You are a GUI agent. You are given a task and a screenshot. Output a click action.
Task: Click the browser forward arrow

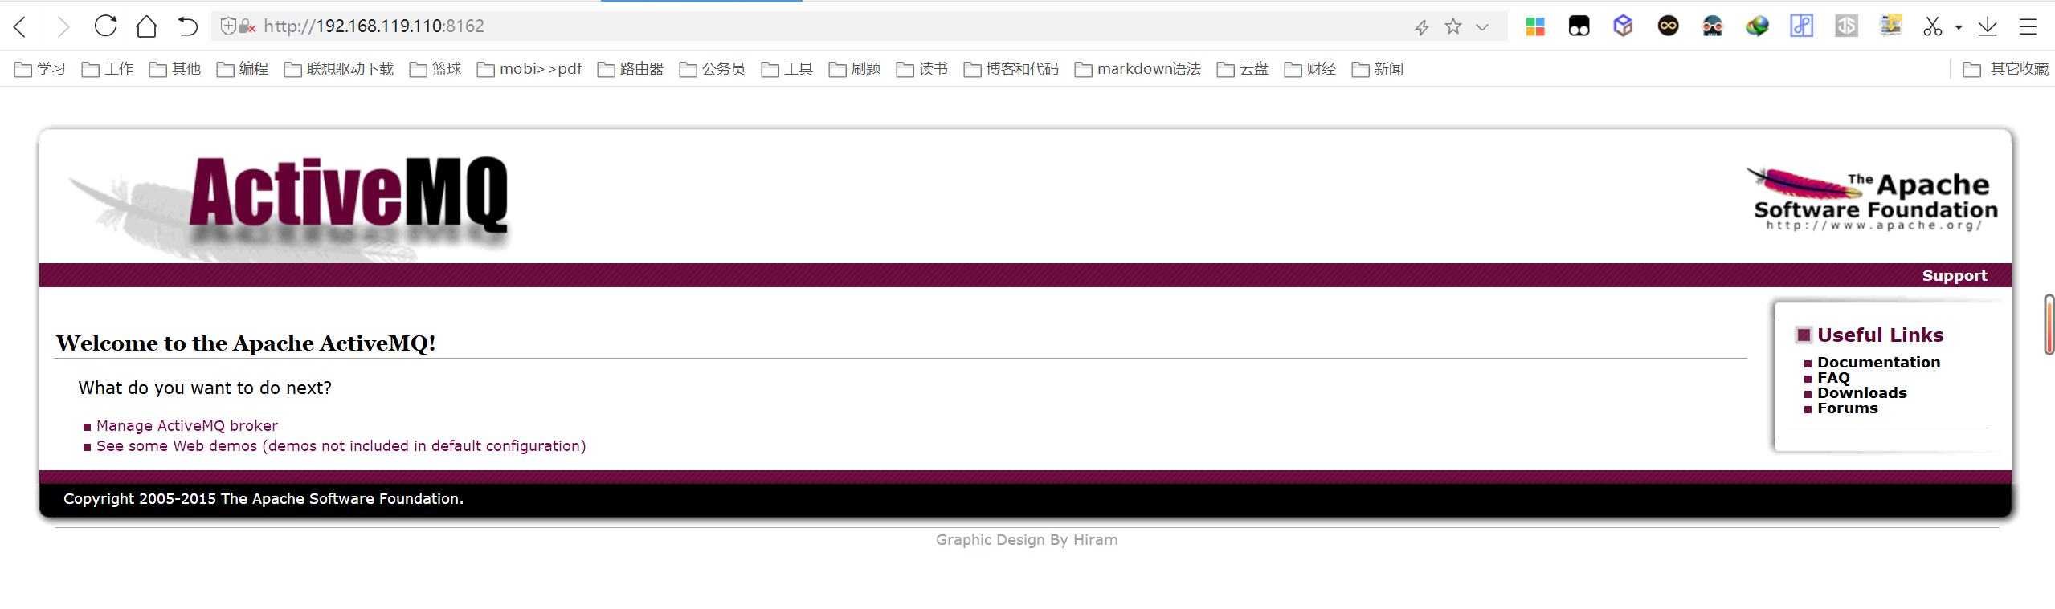(63, 26)
